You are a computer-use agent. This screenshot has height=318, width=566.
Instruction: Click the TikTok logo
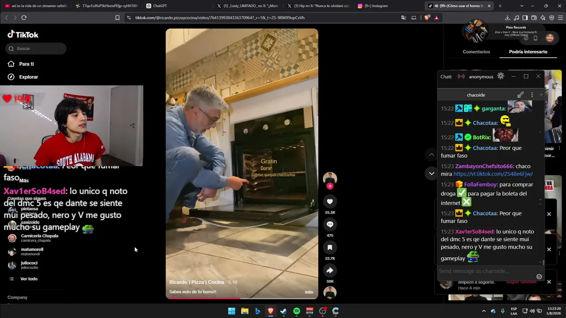(x=23, y=34)
